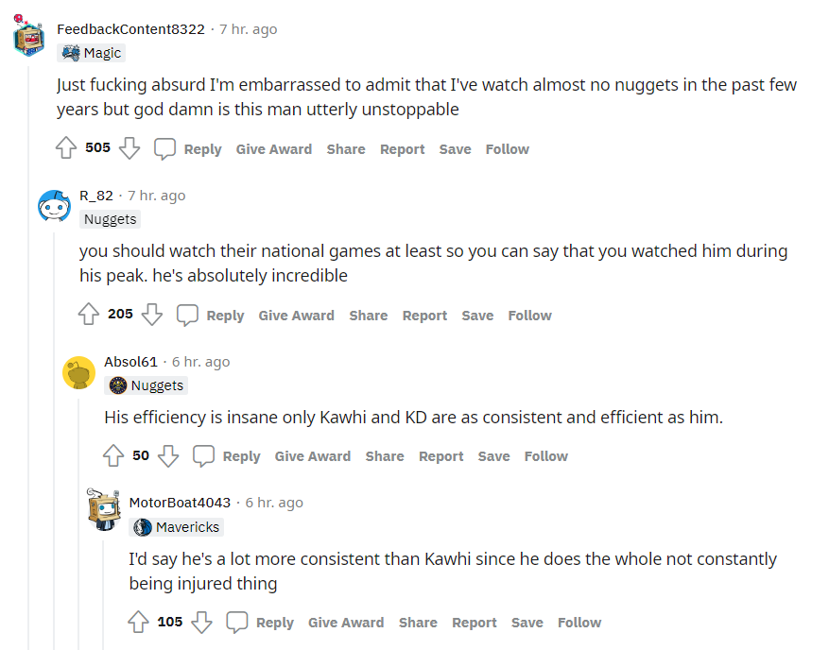Follow Absol61's comment

pyautogui.click(x=545, y=456)
